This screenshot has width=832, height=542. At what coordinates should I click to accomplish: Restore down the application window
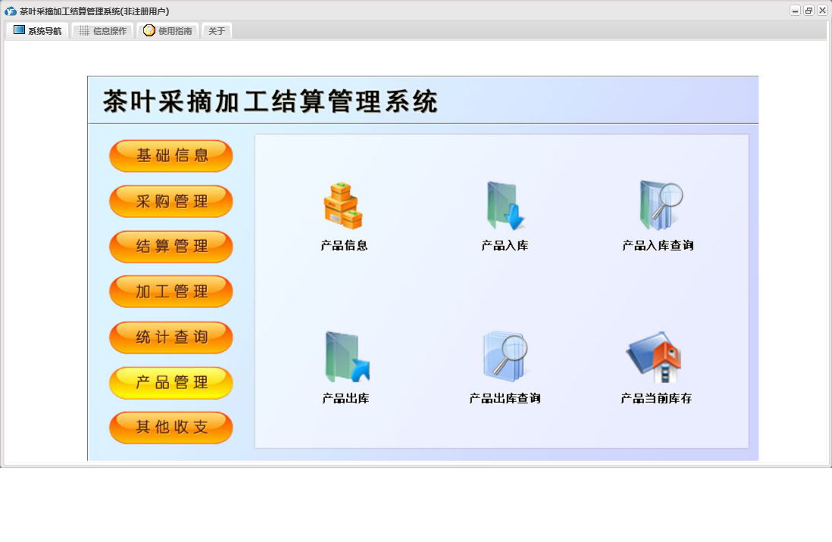point(809,11)
